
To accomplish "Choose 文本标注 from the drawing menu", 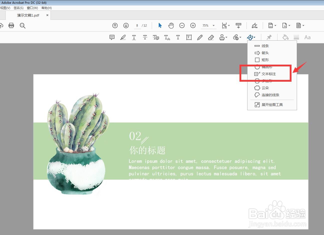I will point(268,74).
